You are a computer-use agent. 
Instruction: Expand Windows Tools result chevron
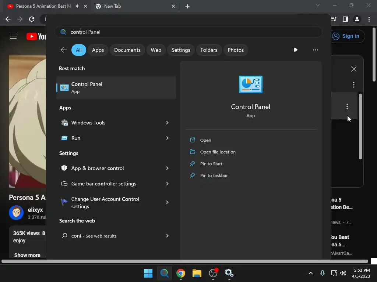point(167,123)
